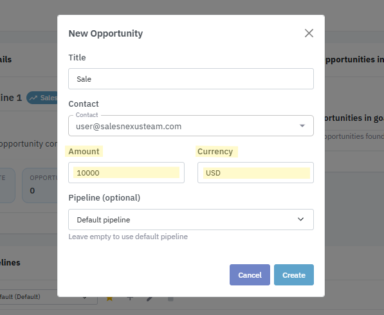Click the OPPORTU stat card showing 0
Image resolution: width=384 pixels, height=315 pixels.
click(x=41, y=185)
